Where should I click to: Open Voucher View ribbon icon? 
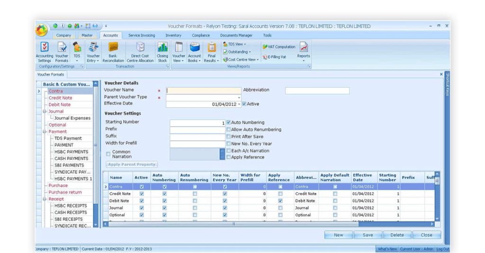[x=179, y=52]
